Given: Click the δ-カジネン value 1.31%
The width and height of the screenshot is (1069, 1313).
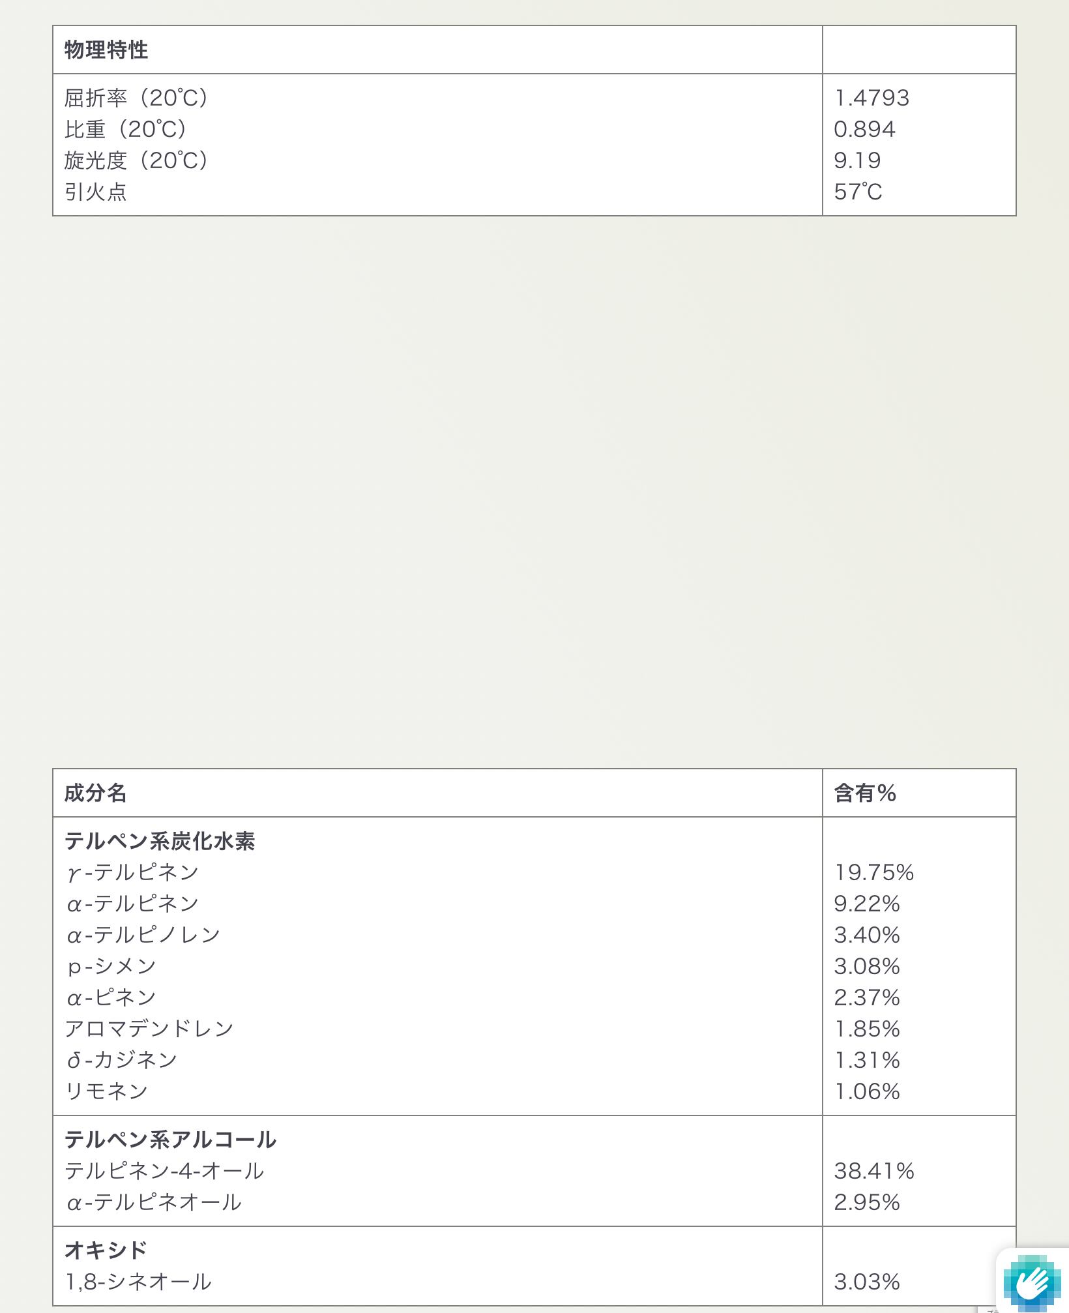Looking at the screenshot, I should tap(867, 1060).
